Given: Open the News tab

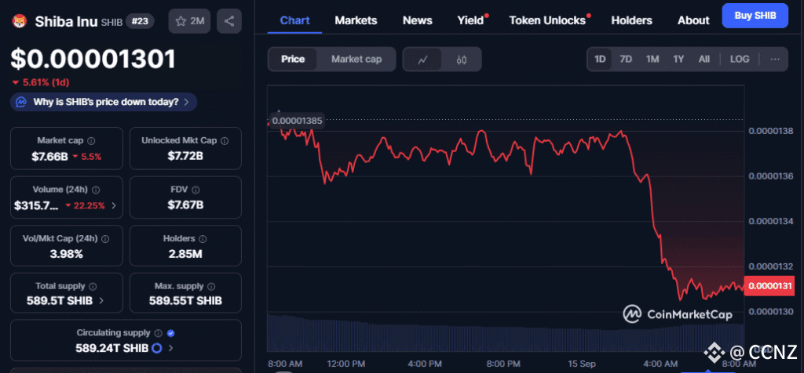Looking at the screenshot, I should (x=418, y=20).
